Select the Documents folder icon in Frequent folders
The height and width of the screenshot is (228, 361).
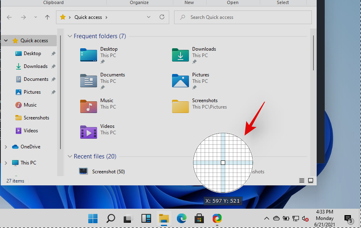[88, 81]
